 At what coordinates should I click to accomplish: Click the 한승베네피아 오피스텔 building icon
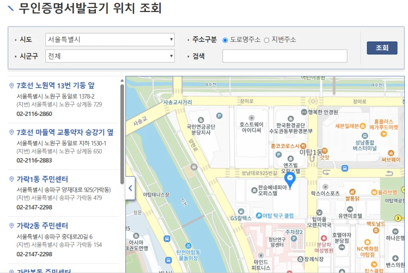tap(254, 190)
